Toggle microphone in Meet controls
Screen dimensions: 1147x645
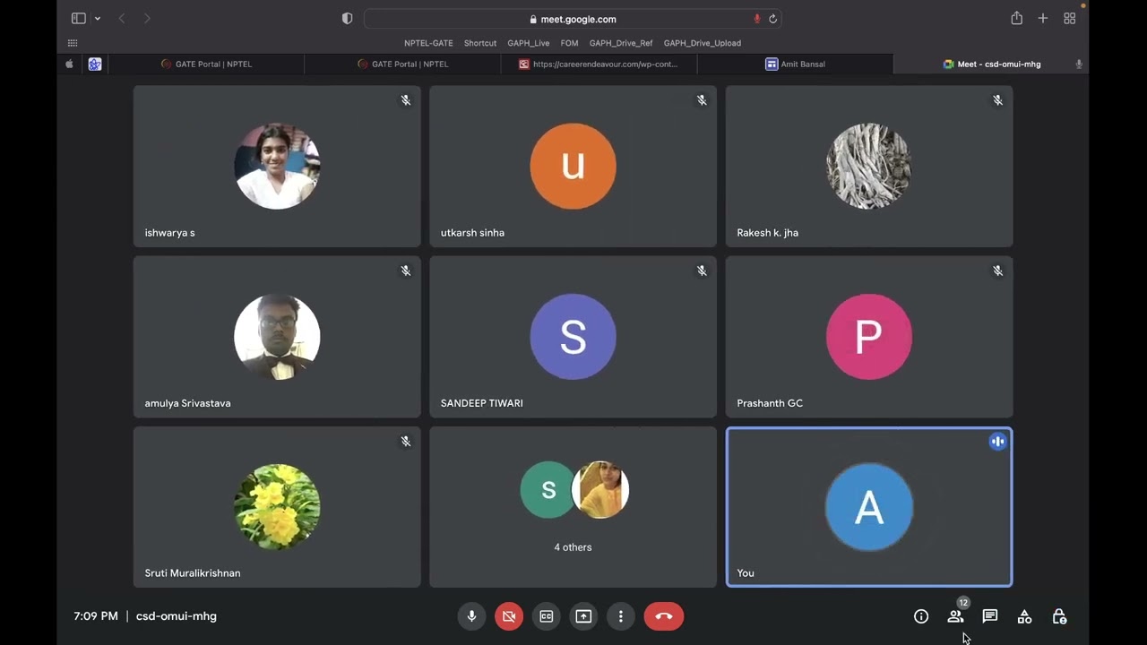click(471, 616)
